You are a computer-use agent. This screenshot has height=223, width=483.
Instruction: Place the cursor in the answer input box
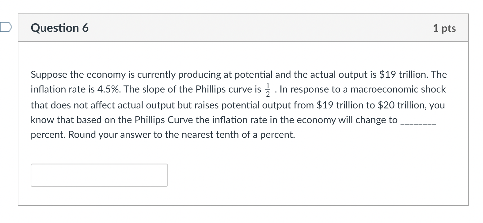[99, 175]
